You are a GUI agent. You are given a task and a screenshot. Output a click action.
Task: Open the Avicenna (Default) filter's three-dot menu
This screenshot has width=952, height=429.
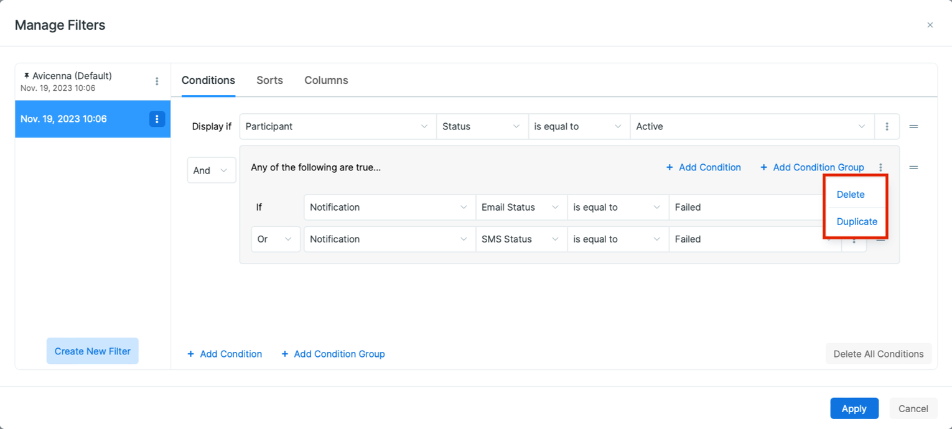(x=157, y=81)
